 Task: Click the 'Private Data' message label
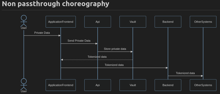click(42, 33)
